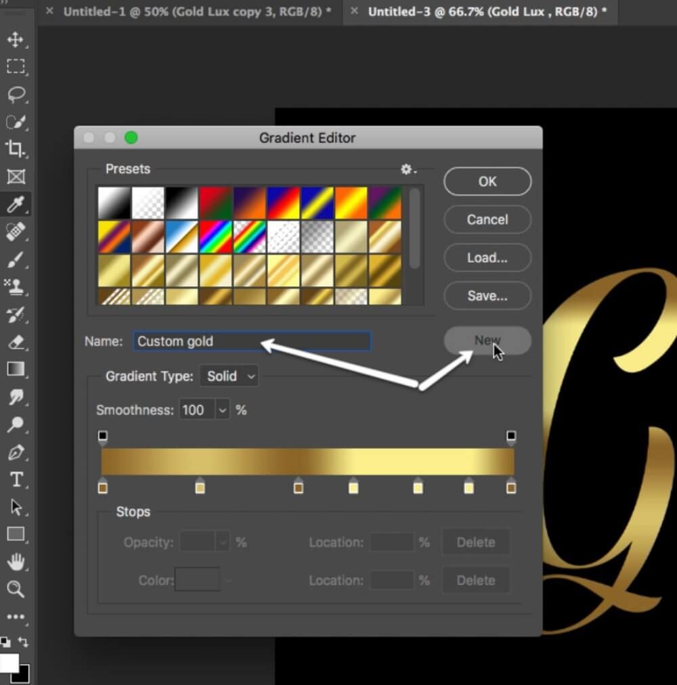Open the Edit Toolbar ellipsis menu

tap(16, 617)
